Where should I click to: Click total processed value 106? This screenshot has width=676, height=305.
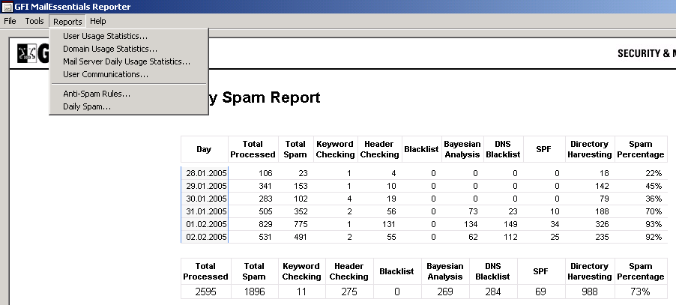pyautogui.click(x=265, y=173)
